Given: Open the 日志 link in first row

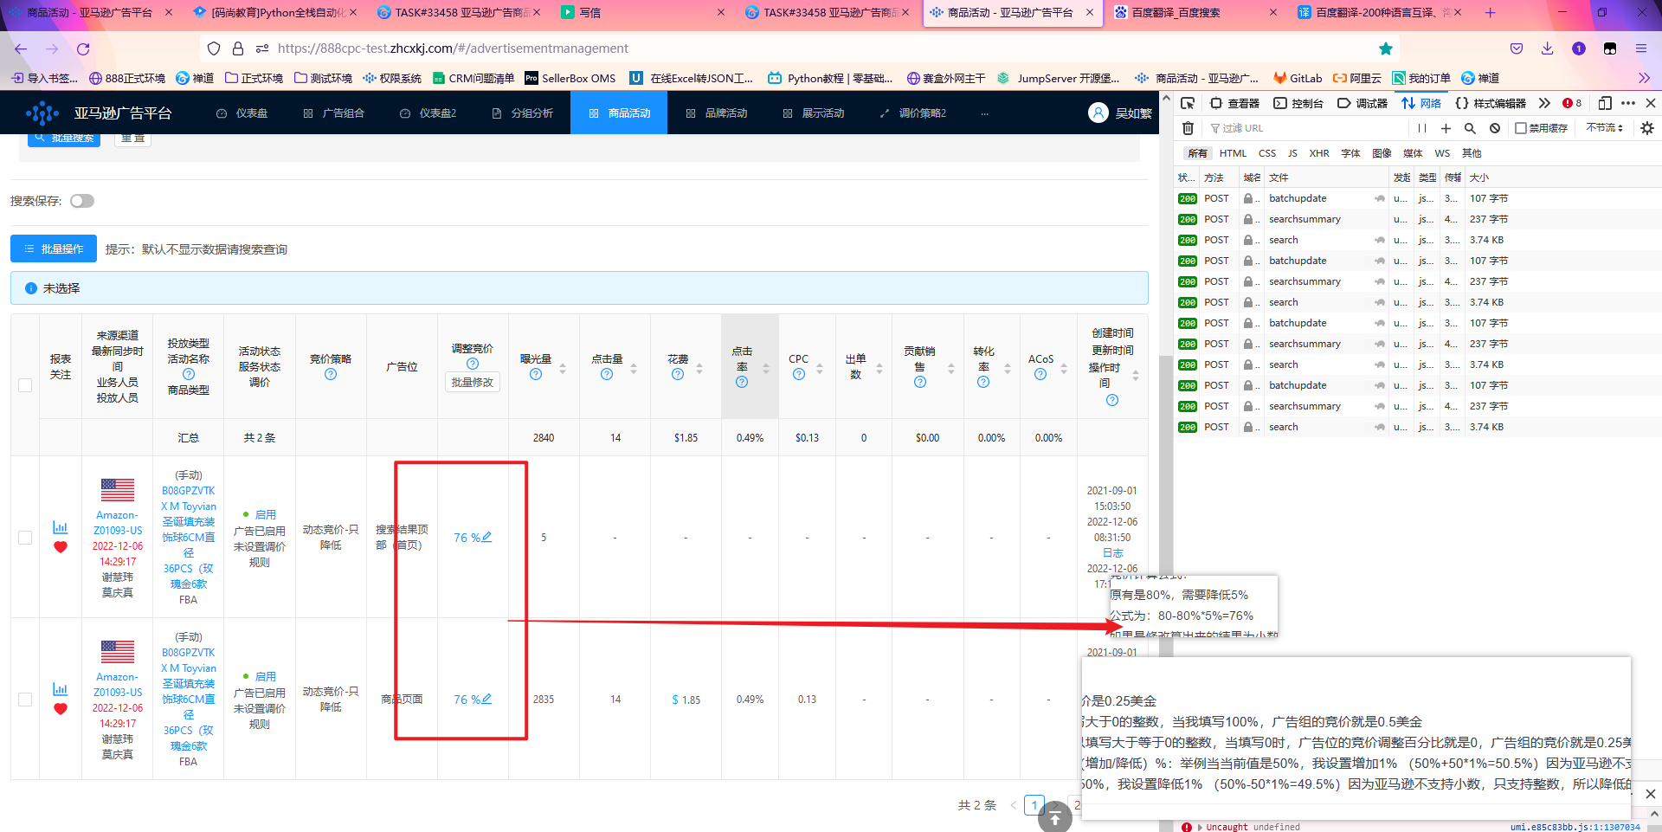Looking at the screenshot, I should pos(1112,553).
